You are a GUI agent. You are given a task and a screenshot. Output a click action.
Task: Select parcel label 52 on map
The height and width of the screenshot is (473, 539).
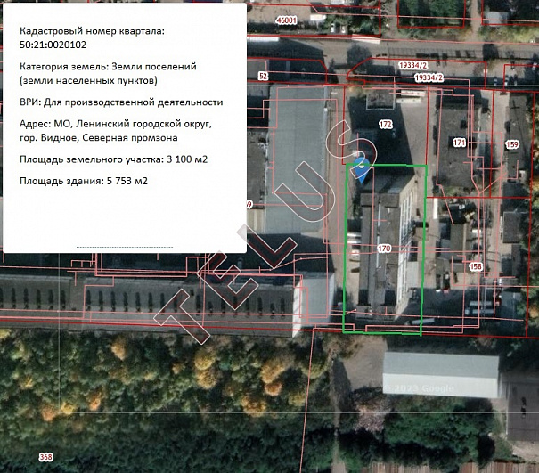click(263, 76)
